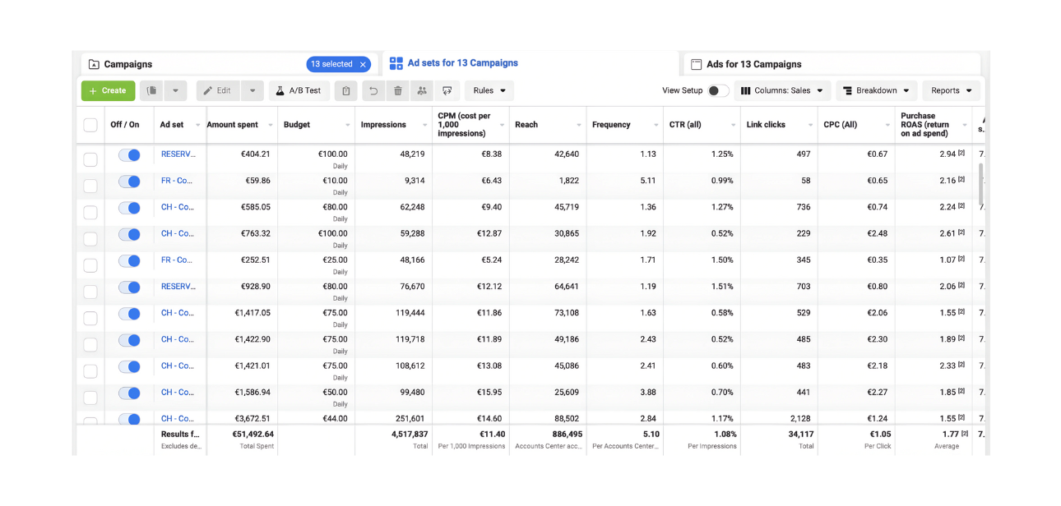1061x506 pixels.
Task: Click the A/B Test flask button
Action: tap(299, 90)
